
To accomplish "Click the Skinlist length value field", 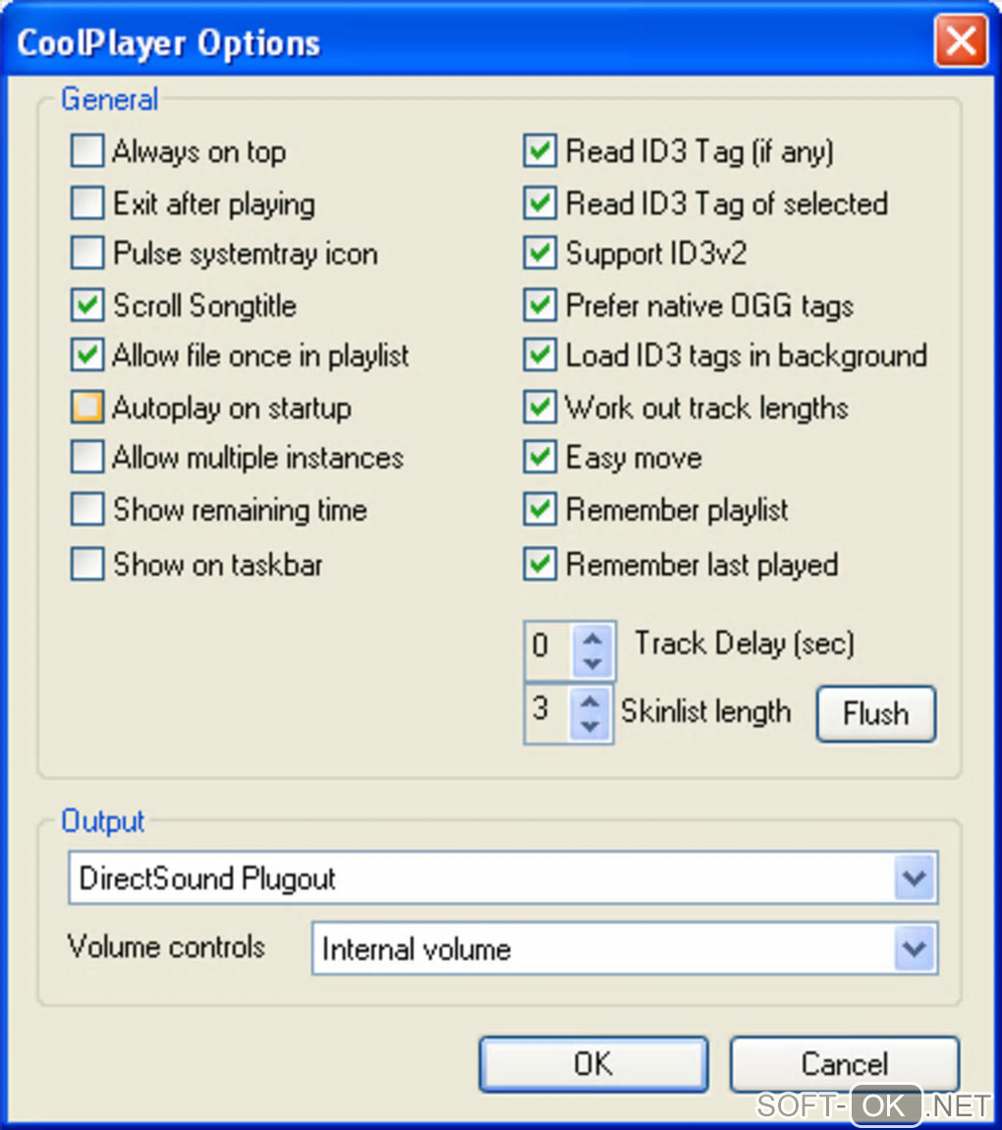I will pos(548,713).
